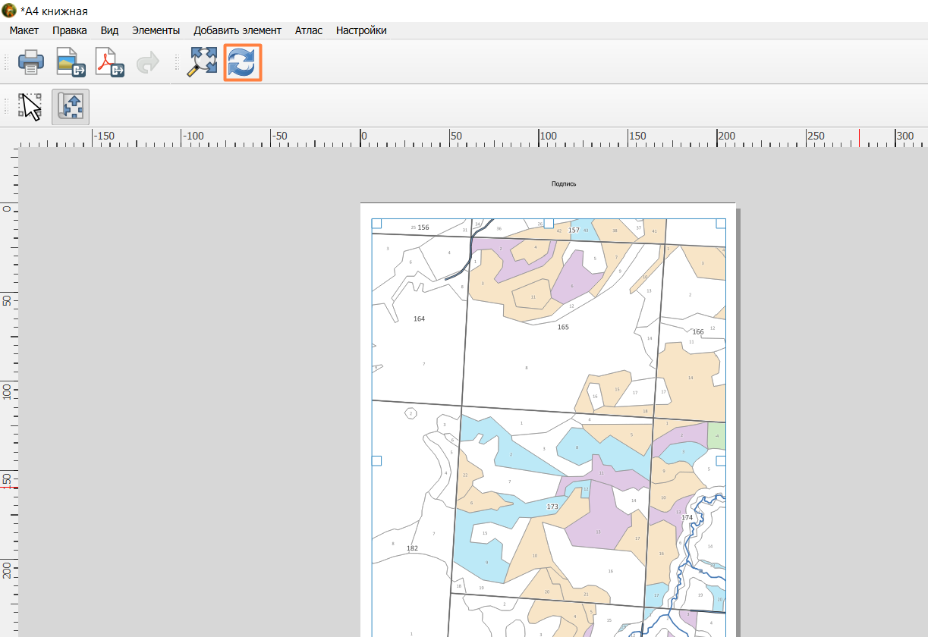Open the Настройки menu
The height and width of the screenshot is (637, 928).
[361, 30]
